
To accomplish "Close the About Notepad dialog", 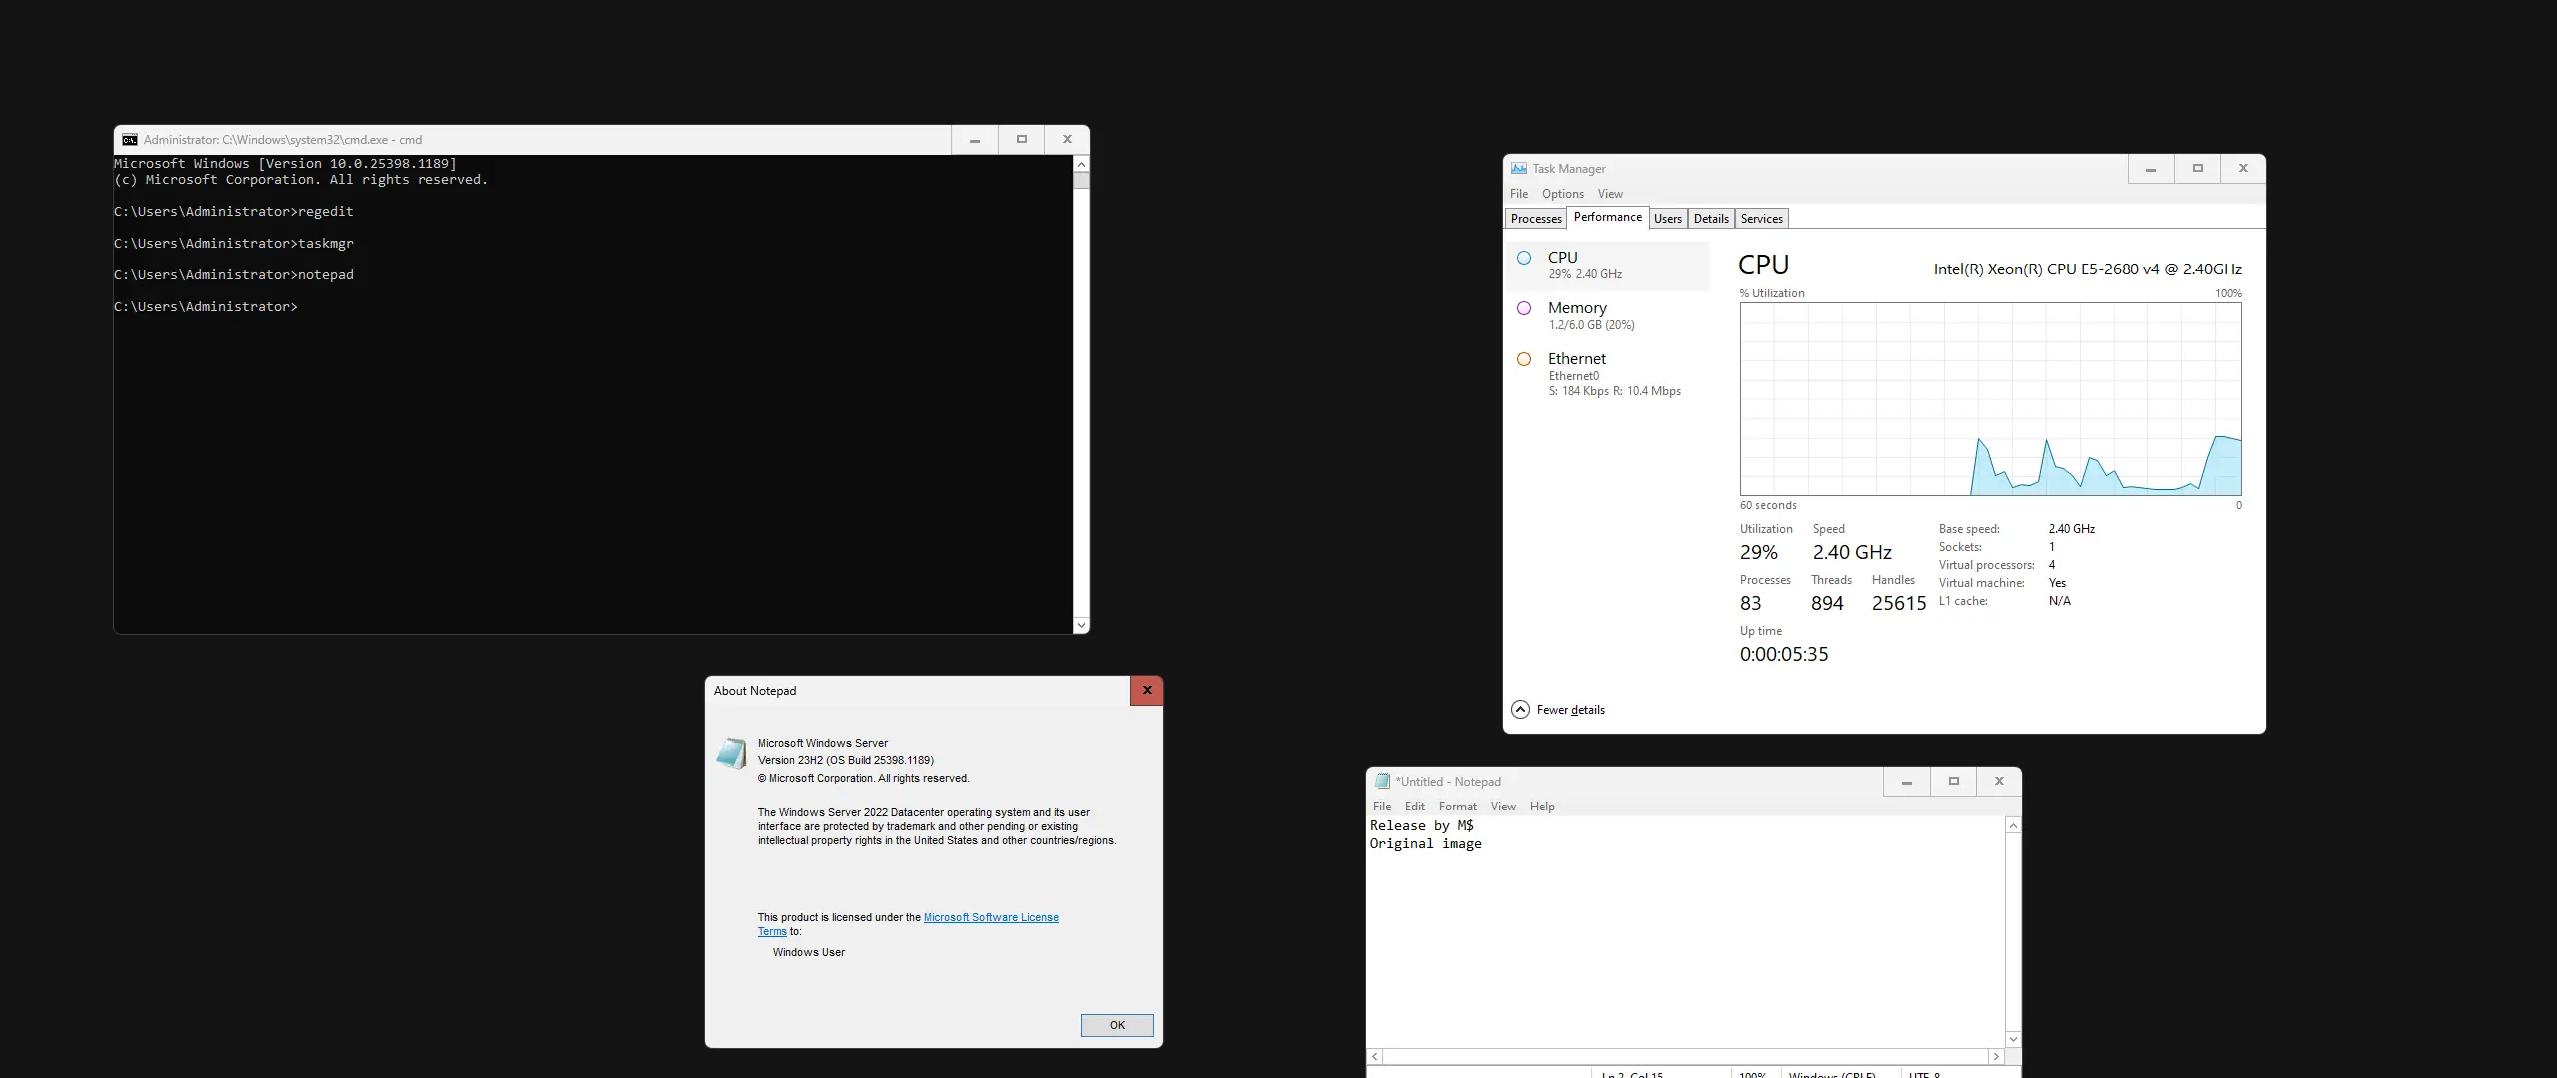I will (x=1146, y=691).
